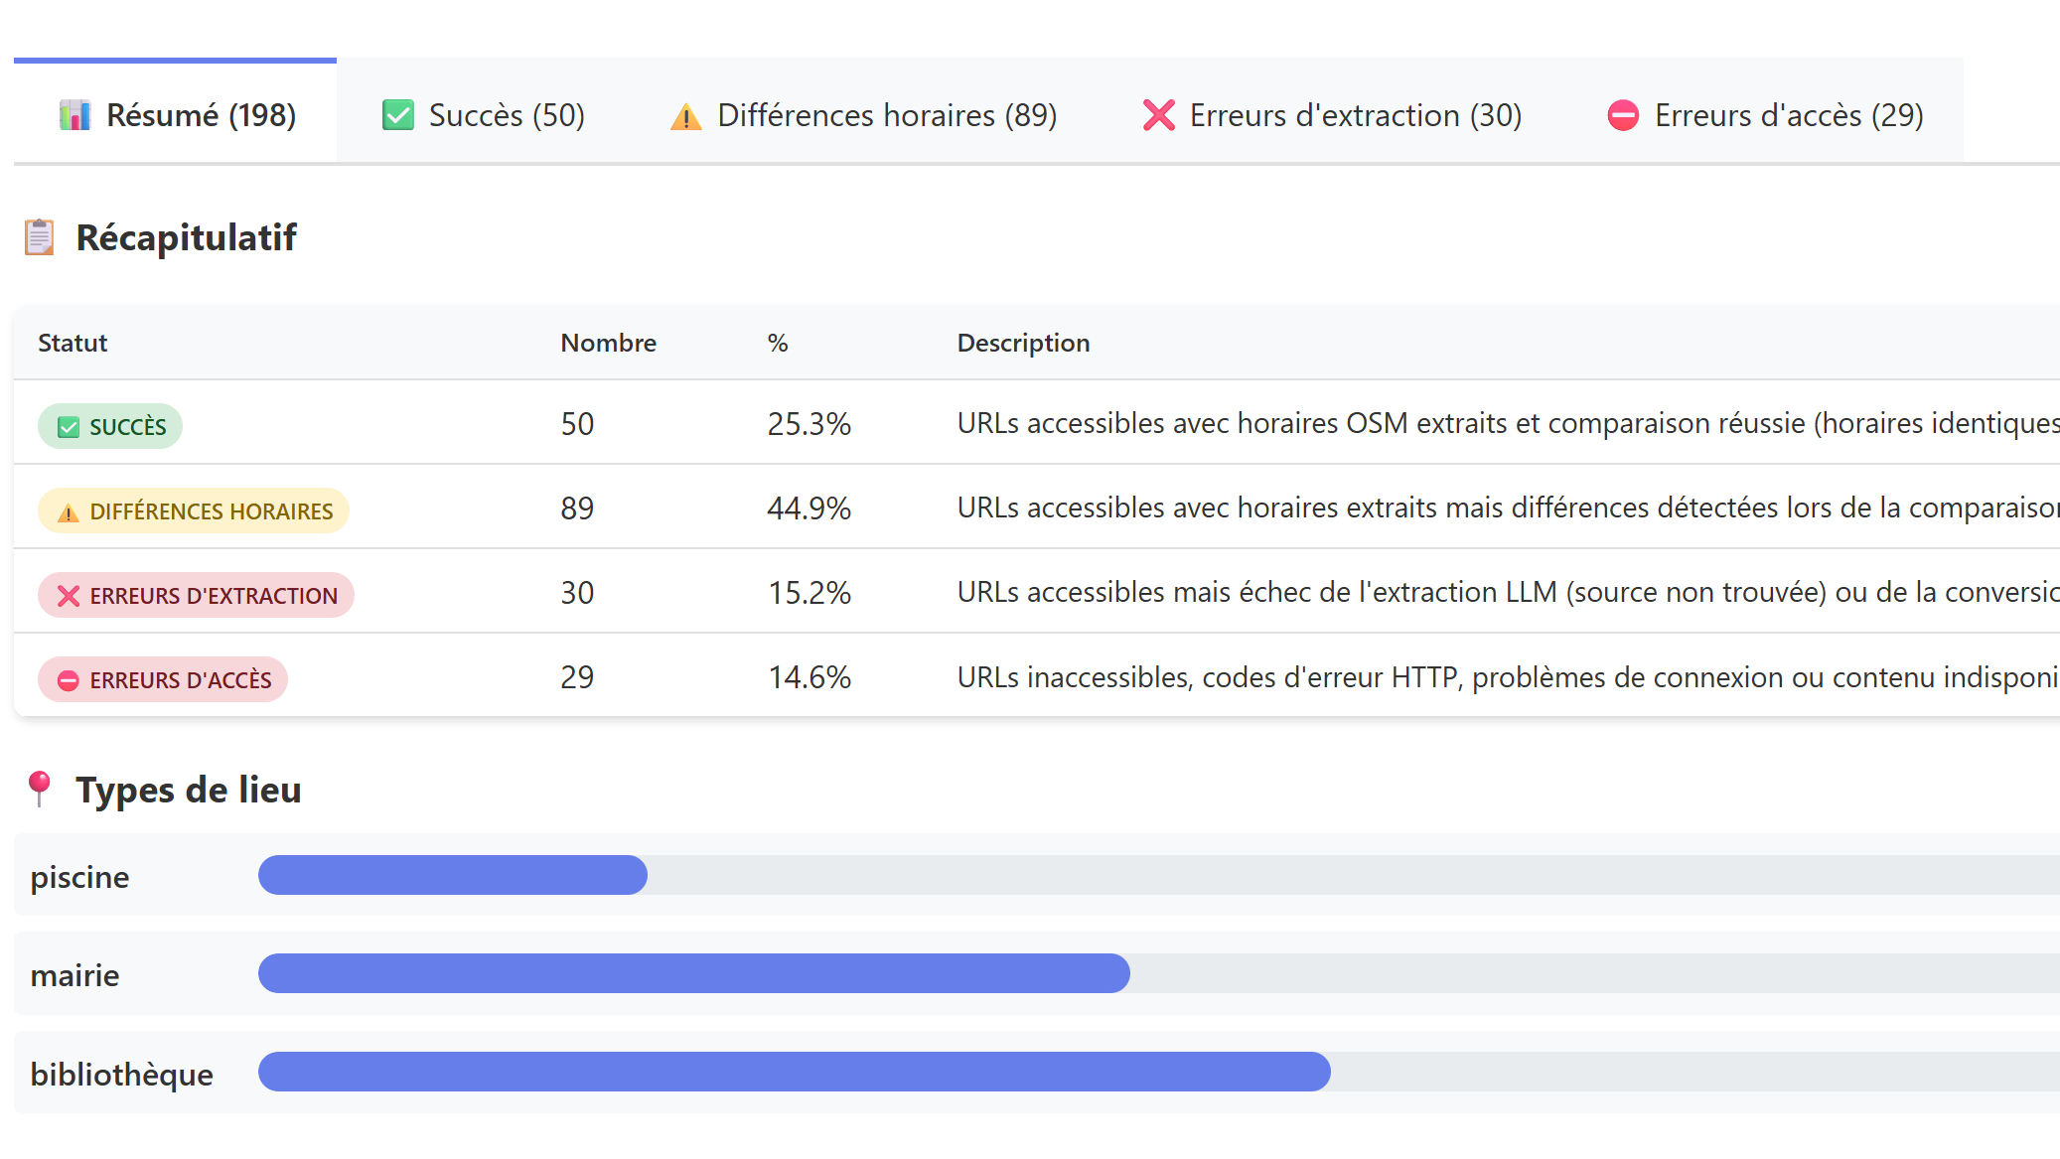
Task: Click the DIFFÉRENCES HORAIRES status badge
Action: pos(194,510)
